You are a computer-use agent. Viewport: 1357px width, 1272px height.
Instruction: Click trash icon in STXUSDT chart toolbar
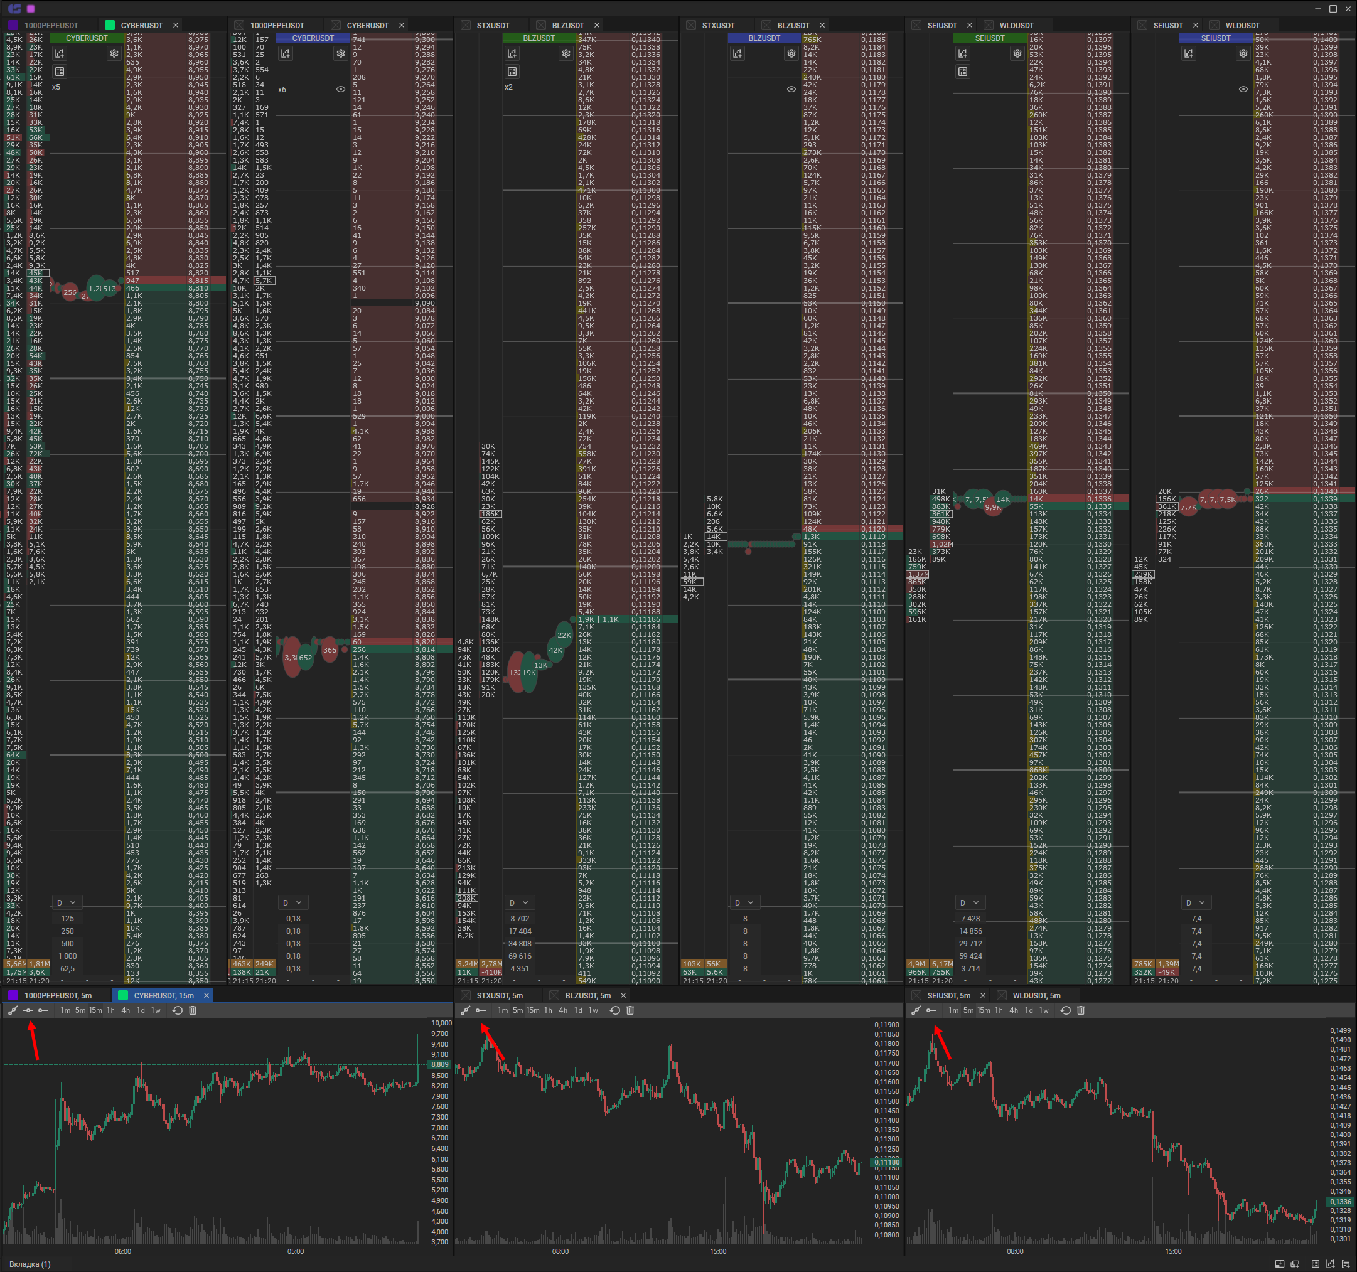[x=630, y=1010]
